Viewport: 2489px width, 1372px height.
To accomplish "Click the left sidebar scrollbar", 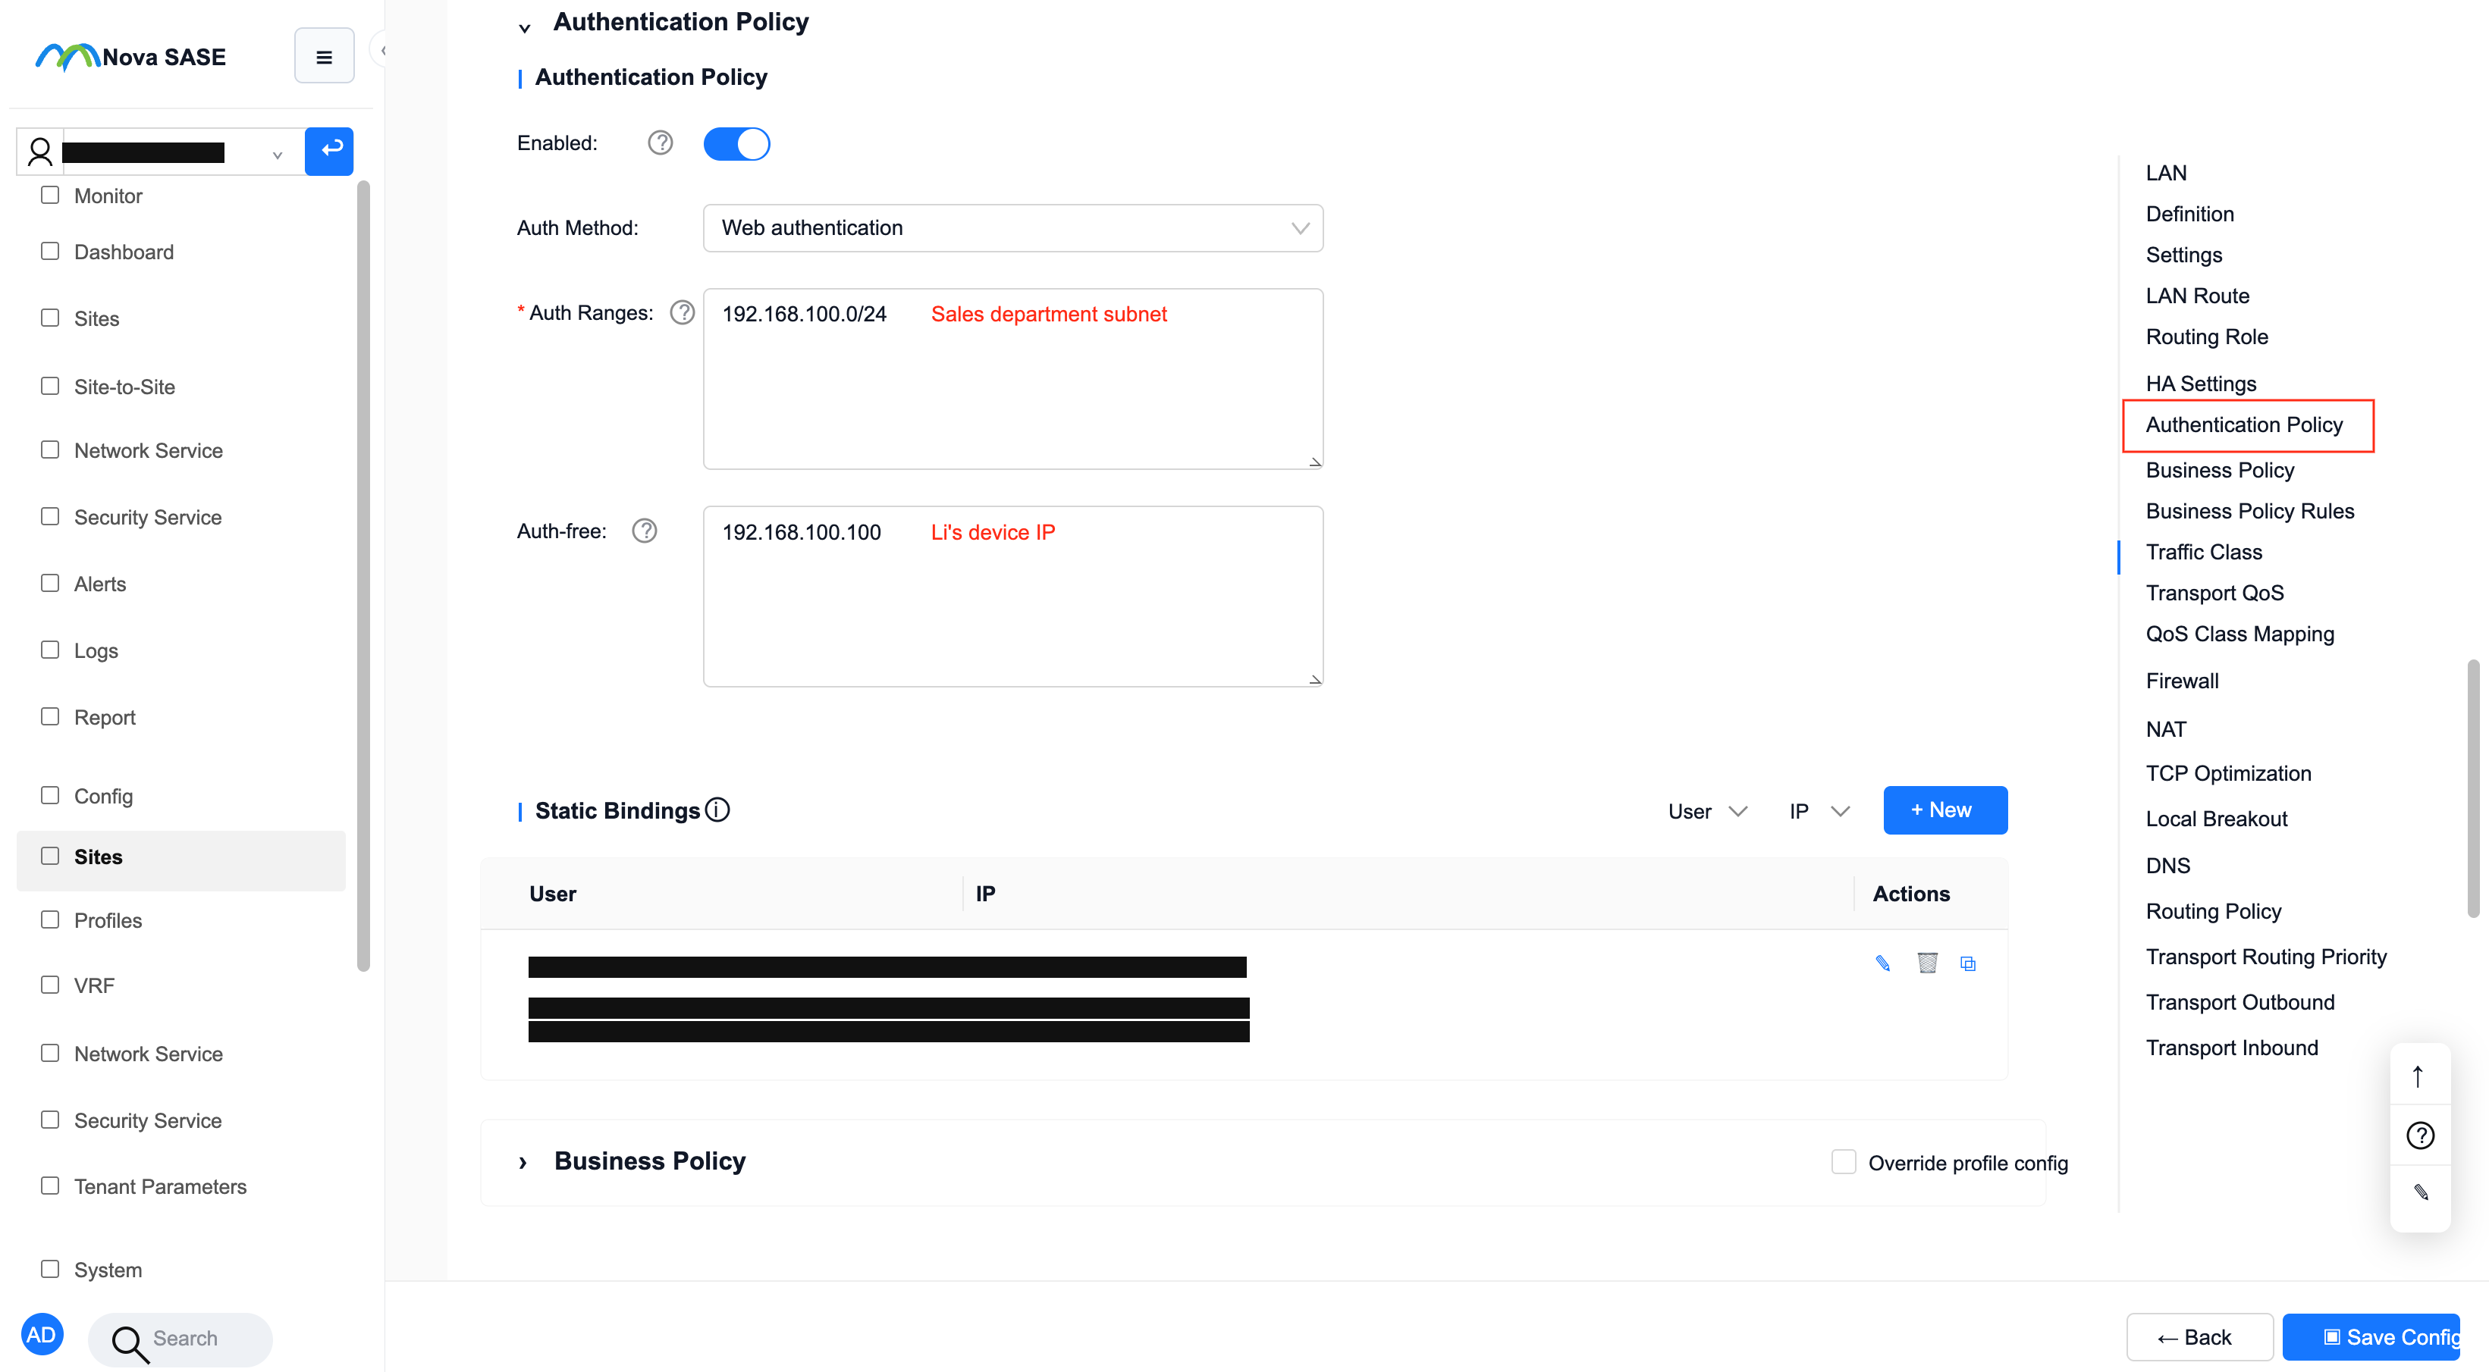I will [x=363, y=575].
